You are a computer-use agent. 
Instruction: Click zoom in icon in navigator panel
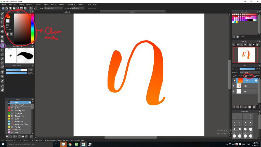(238, 45)
